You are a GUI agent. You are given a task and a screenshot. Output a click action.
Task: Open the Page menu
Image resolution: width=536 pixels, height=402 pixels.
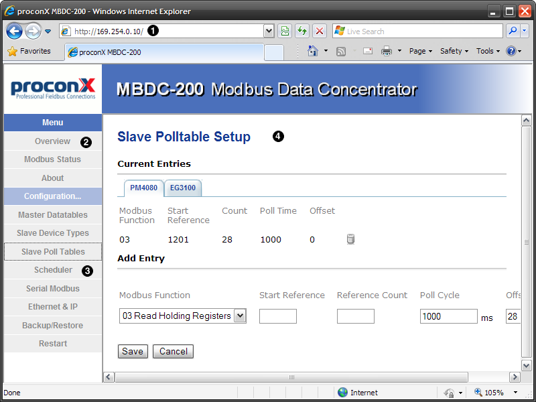[x=421, y=51]
